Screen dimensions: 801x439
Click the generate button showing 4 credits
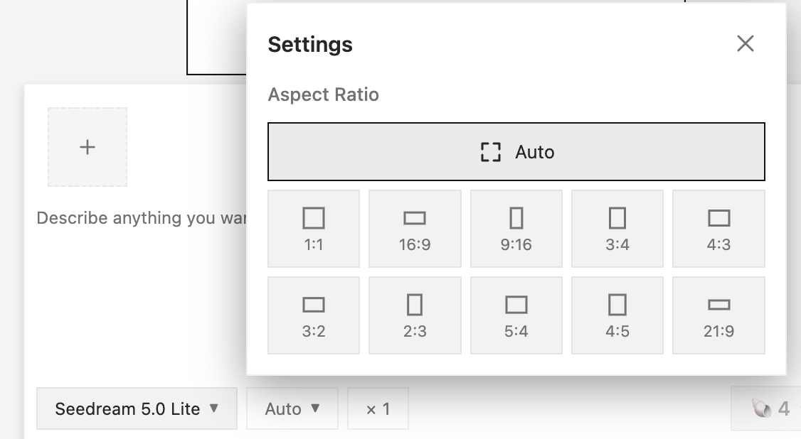[x=766, y=408]
